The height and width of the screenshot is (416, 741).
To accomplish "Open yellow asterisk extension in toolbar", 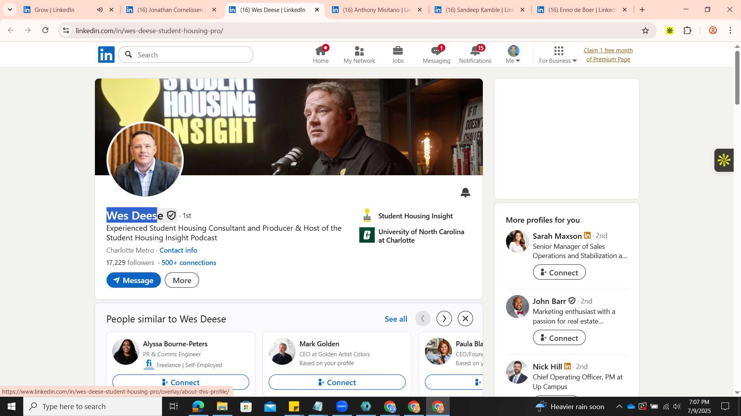I will coord(670,30).
